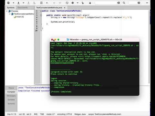155x116 pixels.
Task: Click the Save All toolbar icon
Action: click(x=34, y=3)
